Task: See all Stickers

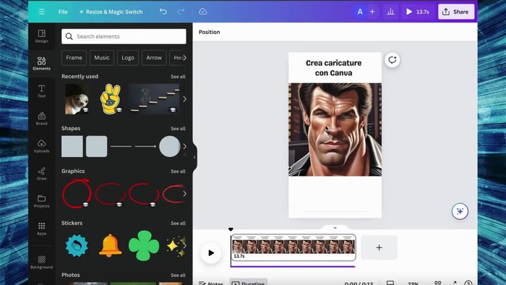Action: click(178, 223)
